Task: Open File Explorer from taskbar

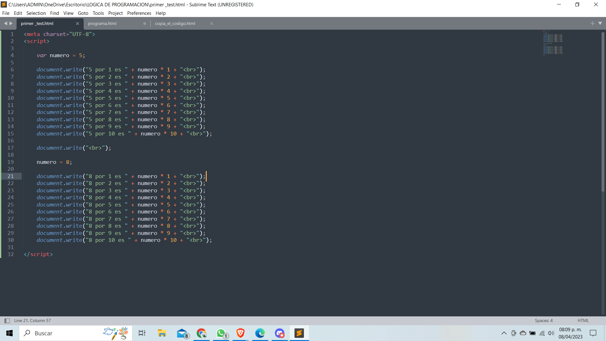Action: pos(162,333)
